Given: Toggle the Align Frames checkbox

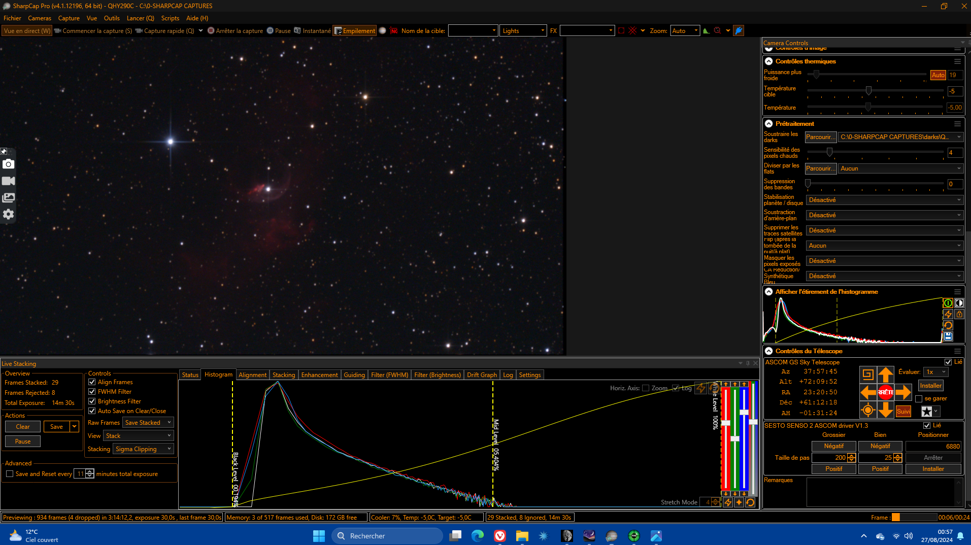Looking at the screenshot, I should point(92,382).
